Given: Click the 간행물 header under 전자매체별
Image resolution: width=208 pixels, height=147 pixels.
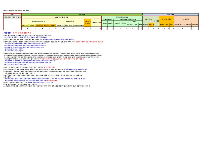Looking at the screenshot, I should point(123,23).
